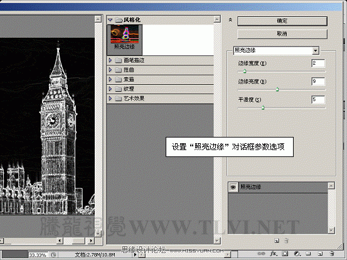Click preview horizontal scrollbar left arrow

(60, 241)
